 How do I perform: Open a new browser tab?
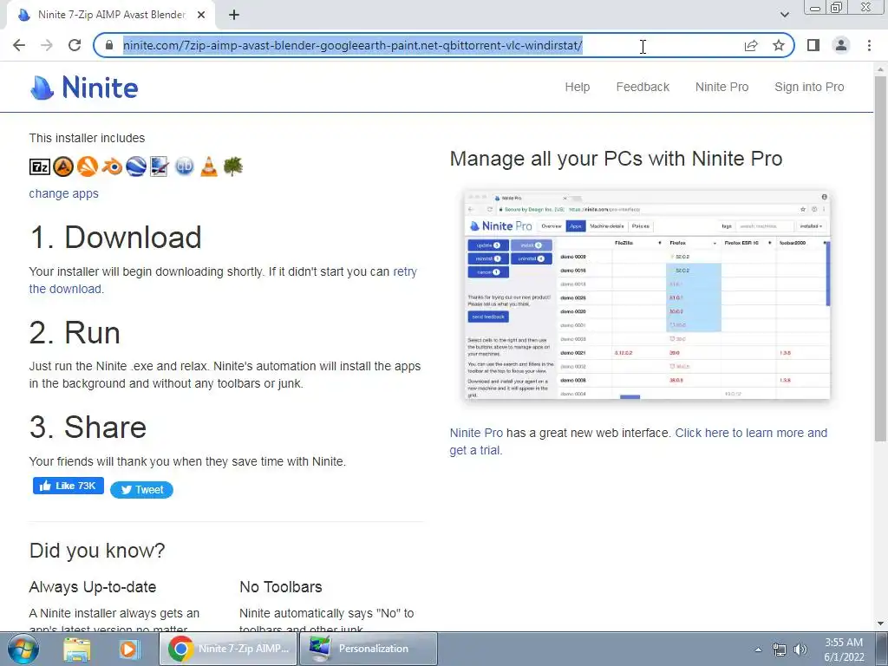234,15
